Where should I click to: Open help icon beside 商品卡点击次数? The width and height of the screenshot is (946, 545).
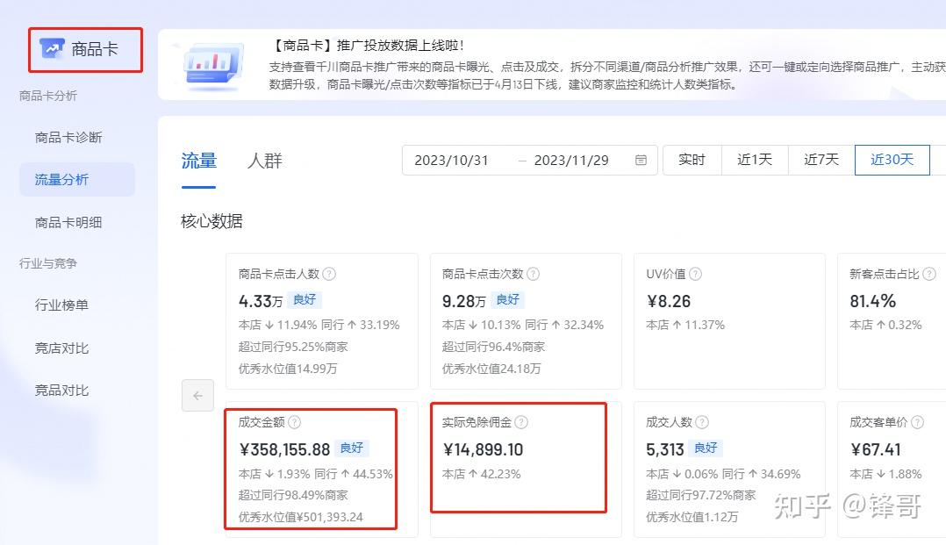click(x=533, y=274)
